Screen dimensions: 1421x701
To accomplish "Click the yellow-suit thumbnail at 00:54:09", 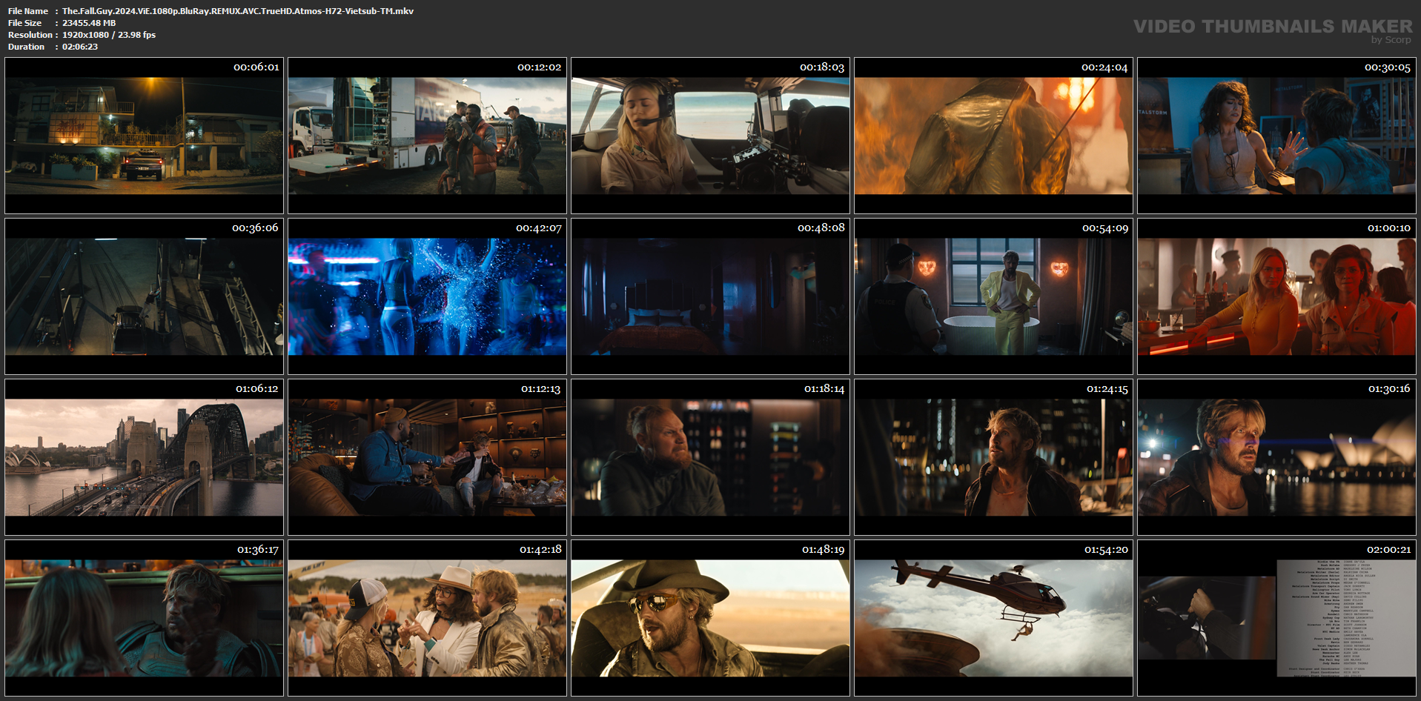I will point(994,296).
